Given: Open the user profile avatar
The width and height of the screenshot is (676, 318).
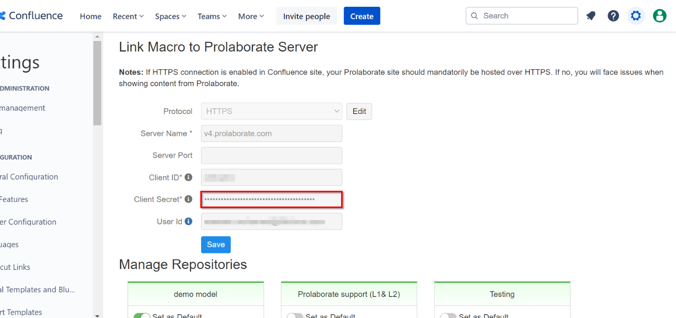Looking at the screenshot, I should (660, 16).
